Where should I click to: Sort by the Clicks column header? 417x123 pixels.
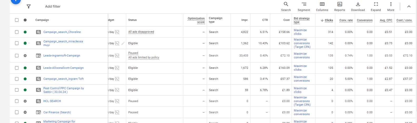pyautogui.click(x=329, y=20)
